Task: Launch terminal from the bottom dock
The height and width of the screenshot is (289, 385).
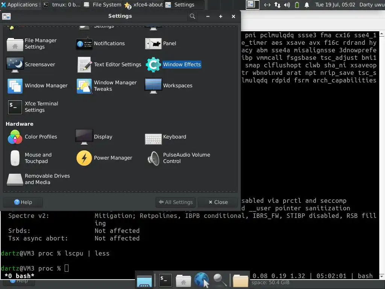Action: point(165,280)
